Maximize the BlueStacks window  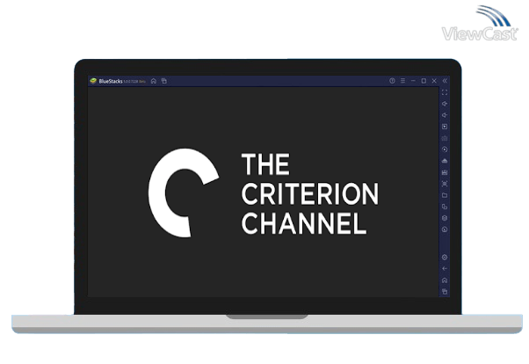pyautogui.click(x=424, y=81)
